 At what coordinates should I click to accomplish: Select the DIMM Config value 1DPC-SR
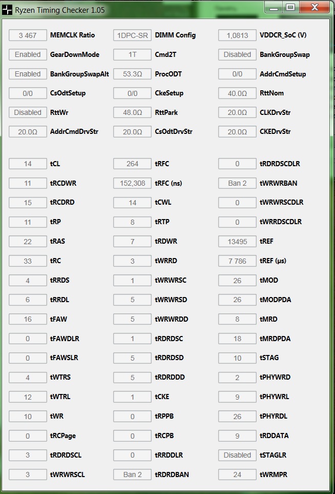(133, 35)
